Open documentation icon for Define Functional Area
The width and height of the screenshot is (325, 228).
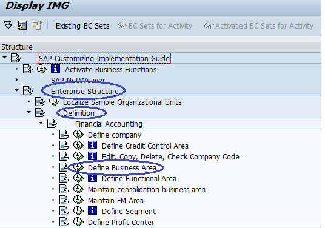click(x=64, y=178)
